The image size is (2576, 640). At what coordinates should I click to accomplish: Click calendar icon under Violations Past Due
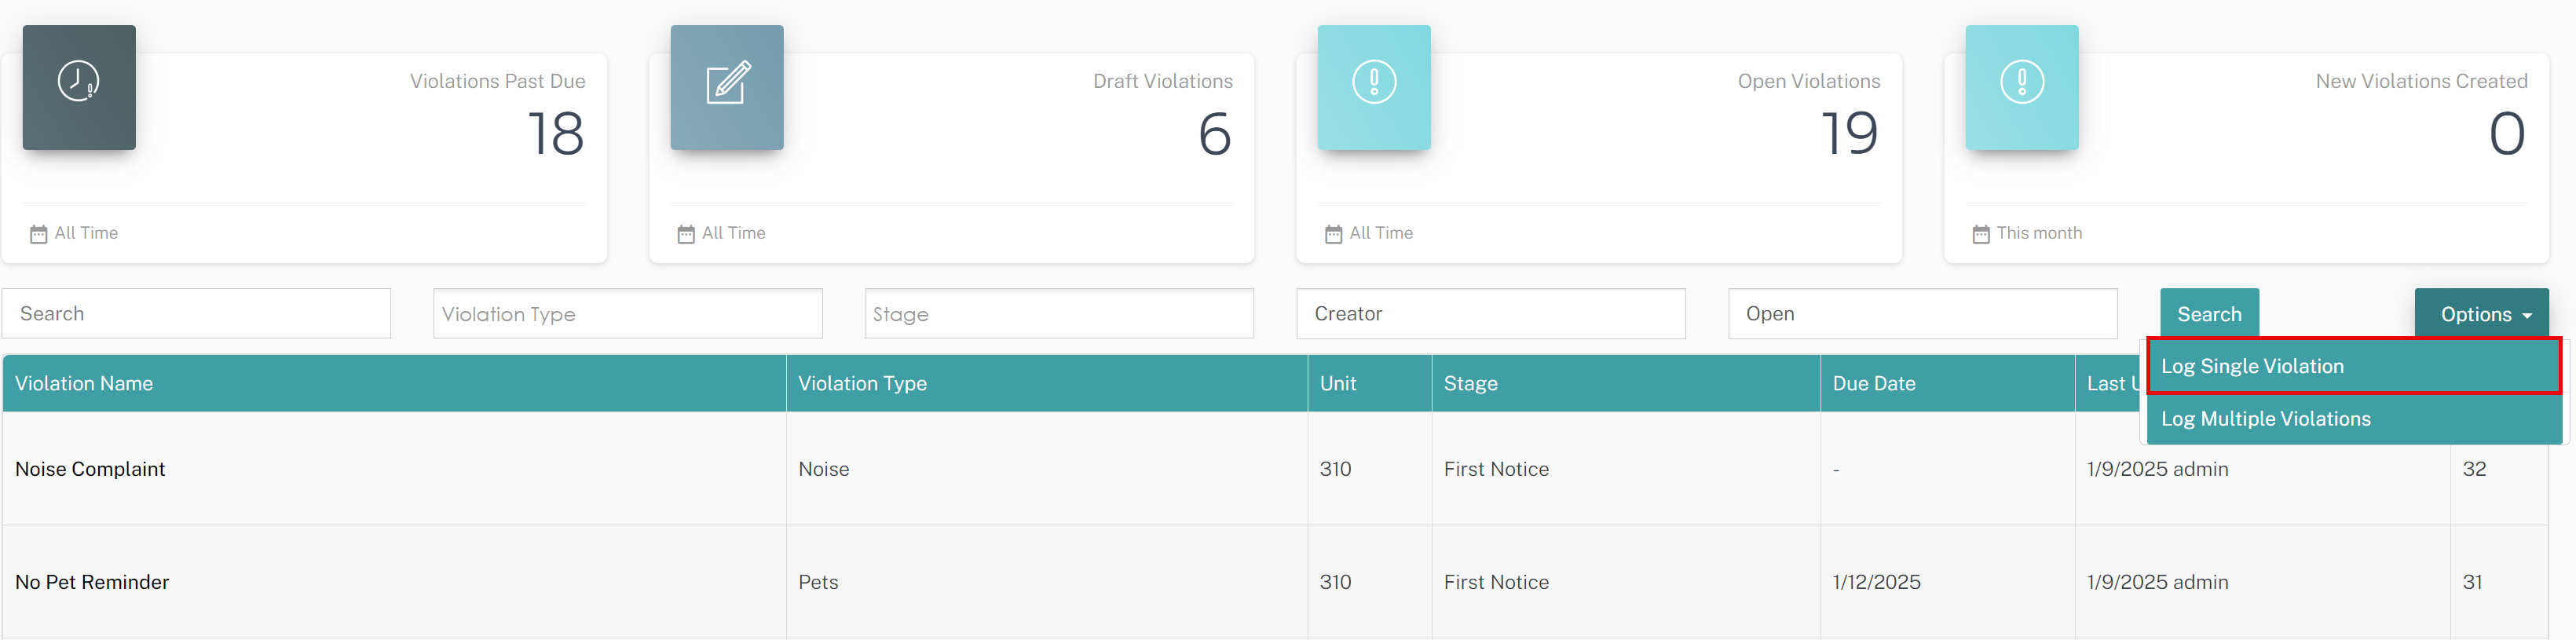39,234
